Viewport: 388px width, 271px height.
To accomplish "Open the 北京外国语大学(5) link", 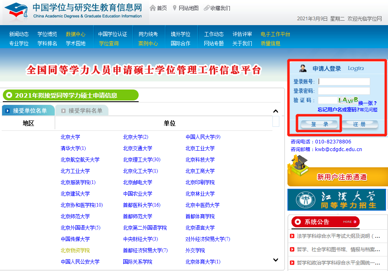I will tap(81, 228).
